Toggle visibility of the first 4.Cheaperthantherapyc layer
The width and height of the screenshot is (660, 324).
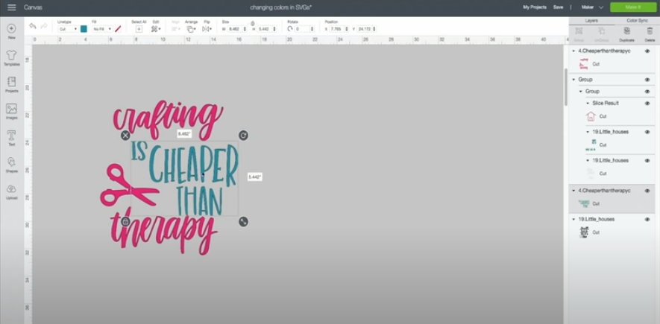pyautogui.click(x=647, y=51)
